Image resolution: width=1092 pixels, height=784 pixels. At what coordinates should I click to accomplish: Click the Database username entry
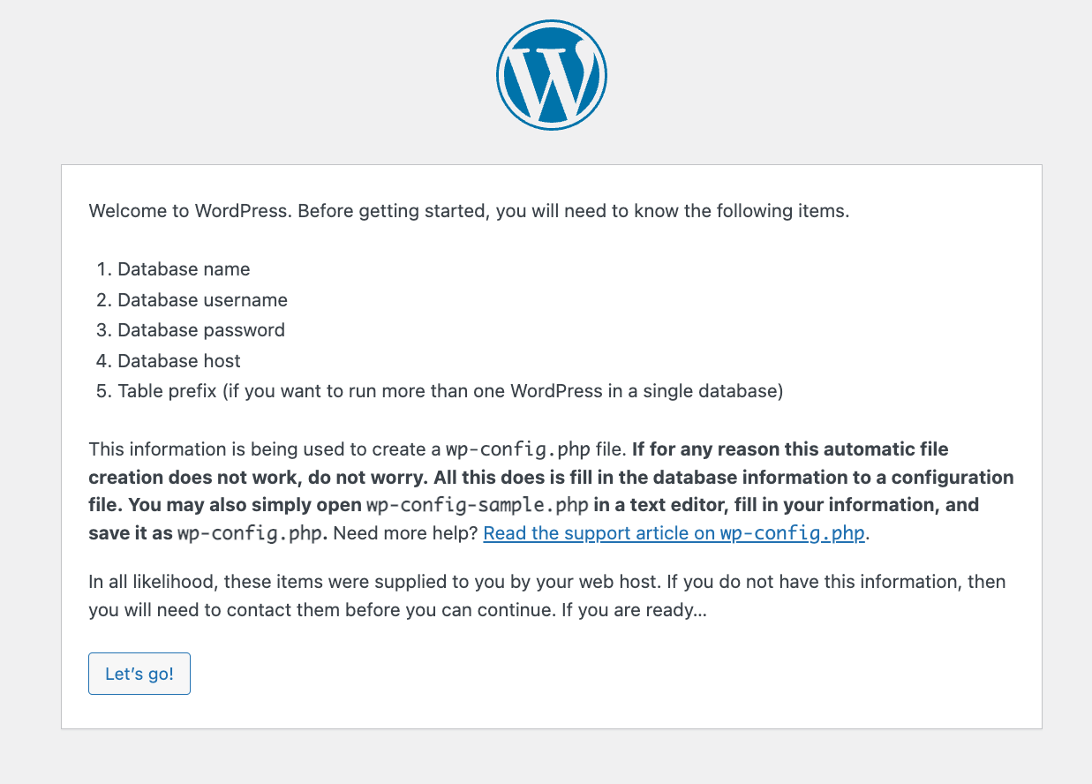201,300
